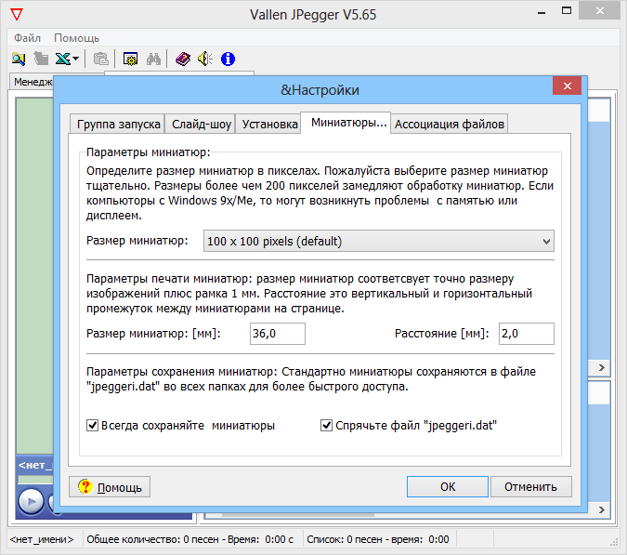
Task: Click the grayed paste clipboard toolbar icon
Action: coord(100,59)
